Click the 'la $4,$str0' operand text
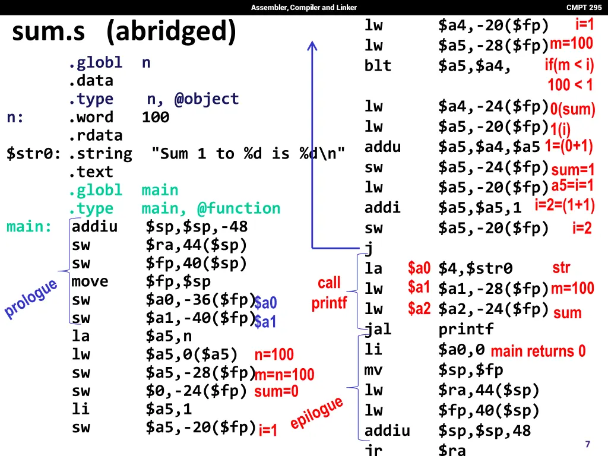Screen dimensions: 608x456 click(x=476, y=268)
